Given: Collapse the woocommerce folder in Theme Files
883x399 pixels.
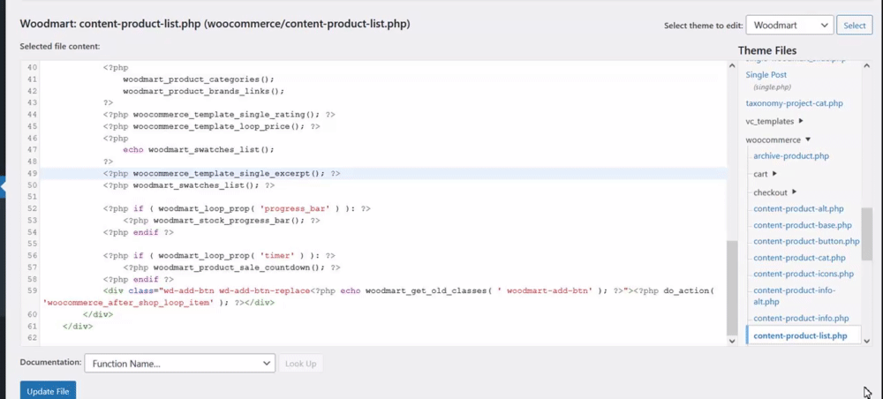Looking at the screenshot, I should (x=808, y=139).
